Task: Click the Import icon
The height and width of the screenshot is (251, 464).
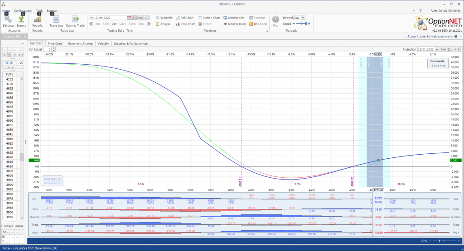Action: pyautogui.click(x=21, y=19)
